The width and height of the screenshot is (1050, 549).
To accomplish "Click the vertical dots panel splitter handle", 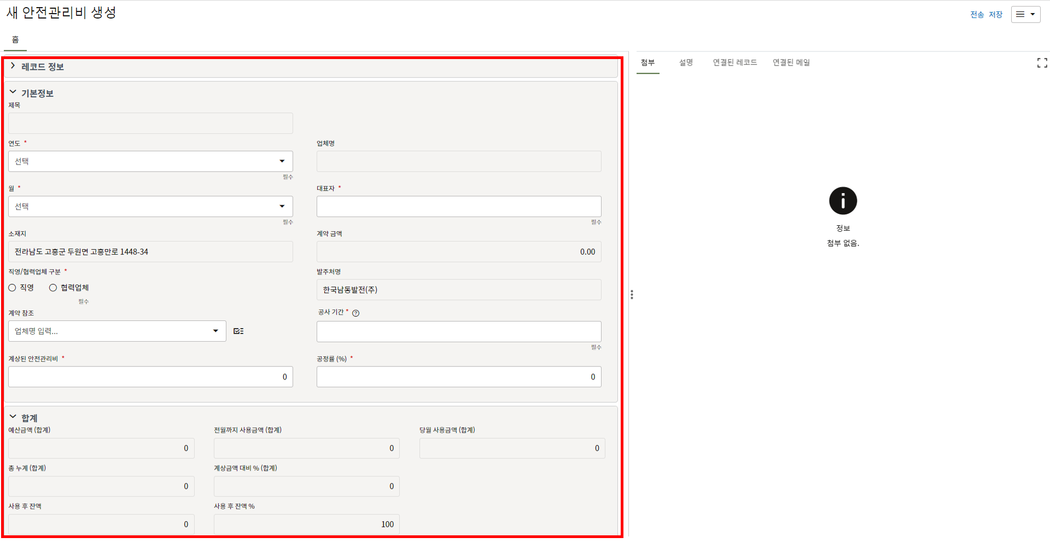I will tap(632, 295).
